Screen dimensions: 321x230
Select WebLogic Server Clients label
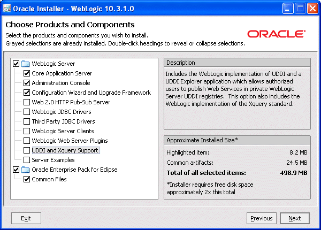[x=63, y=131]
